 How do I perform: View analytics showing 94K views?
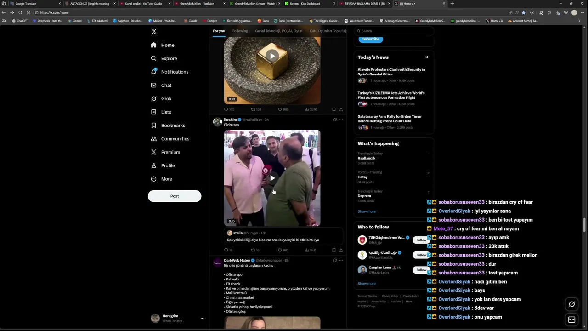point(311,250)
